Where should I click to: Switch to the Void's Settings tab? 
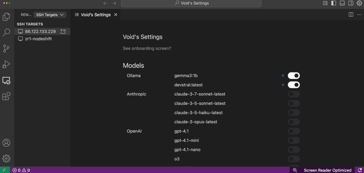96,15
